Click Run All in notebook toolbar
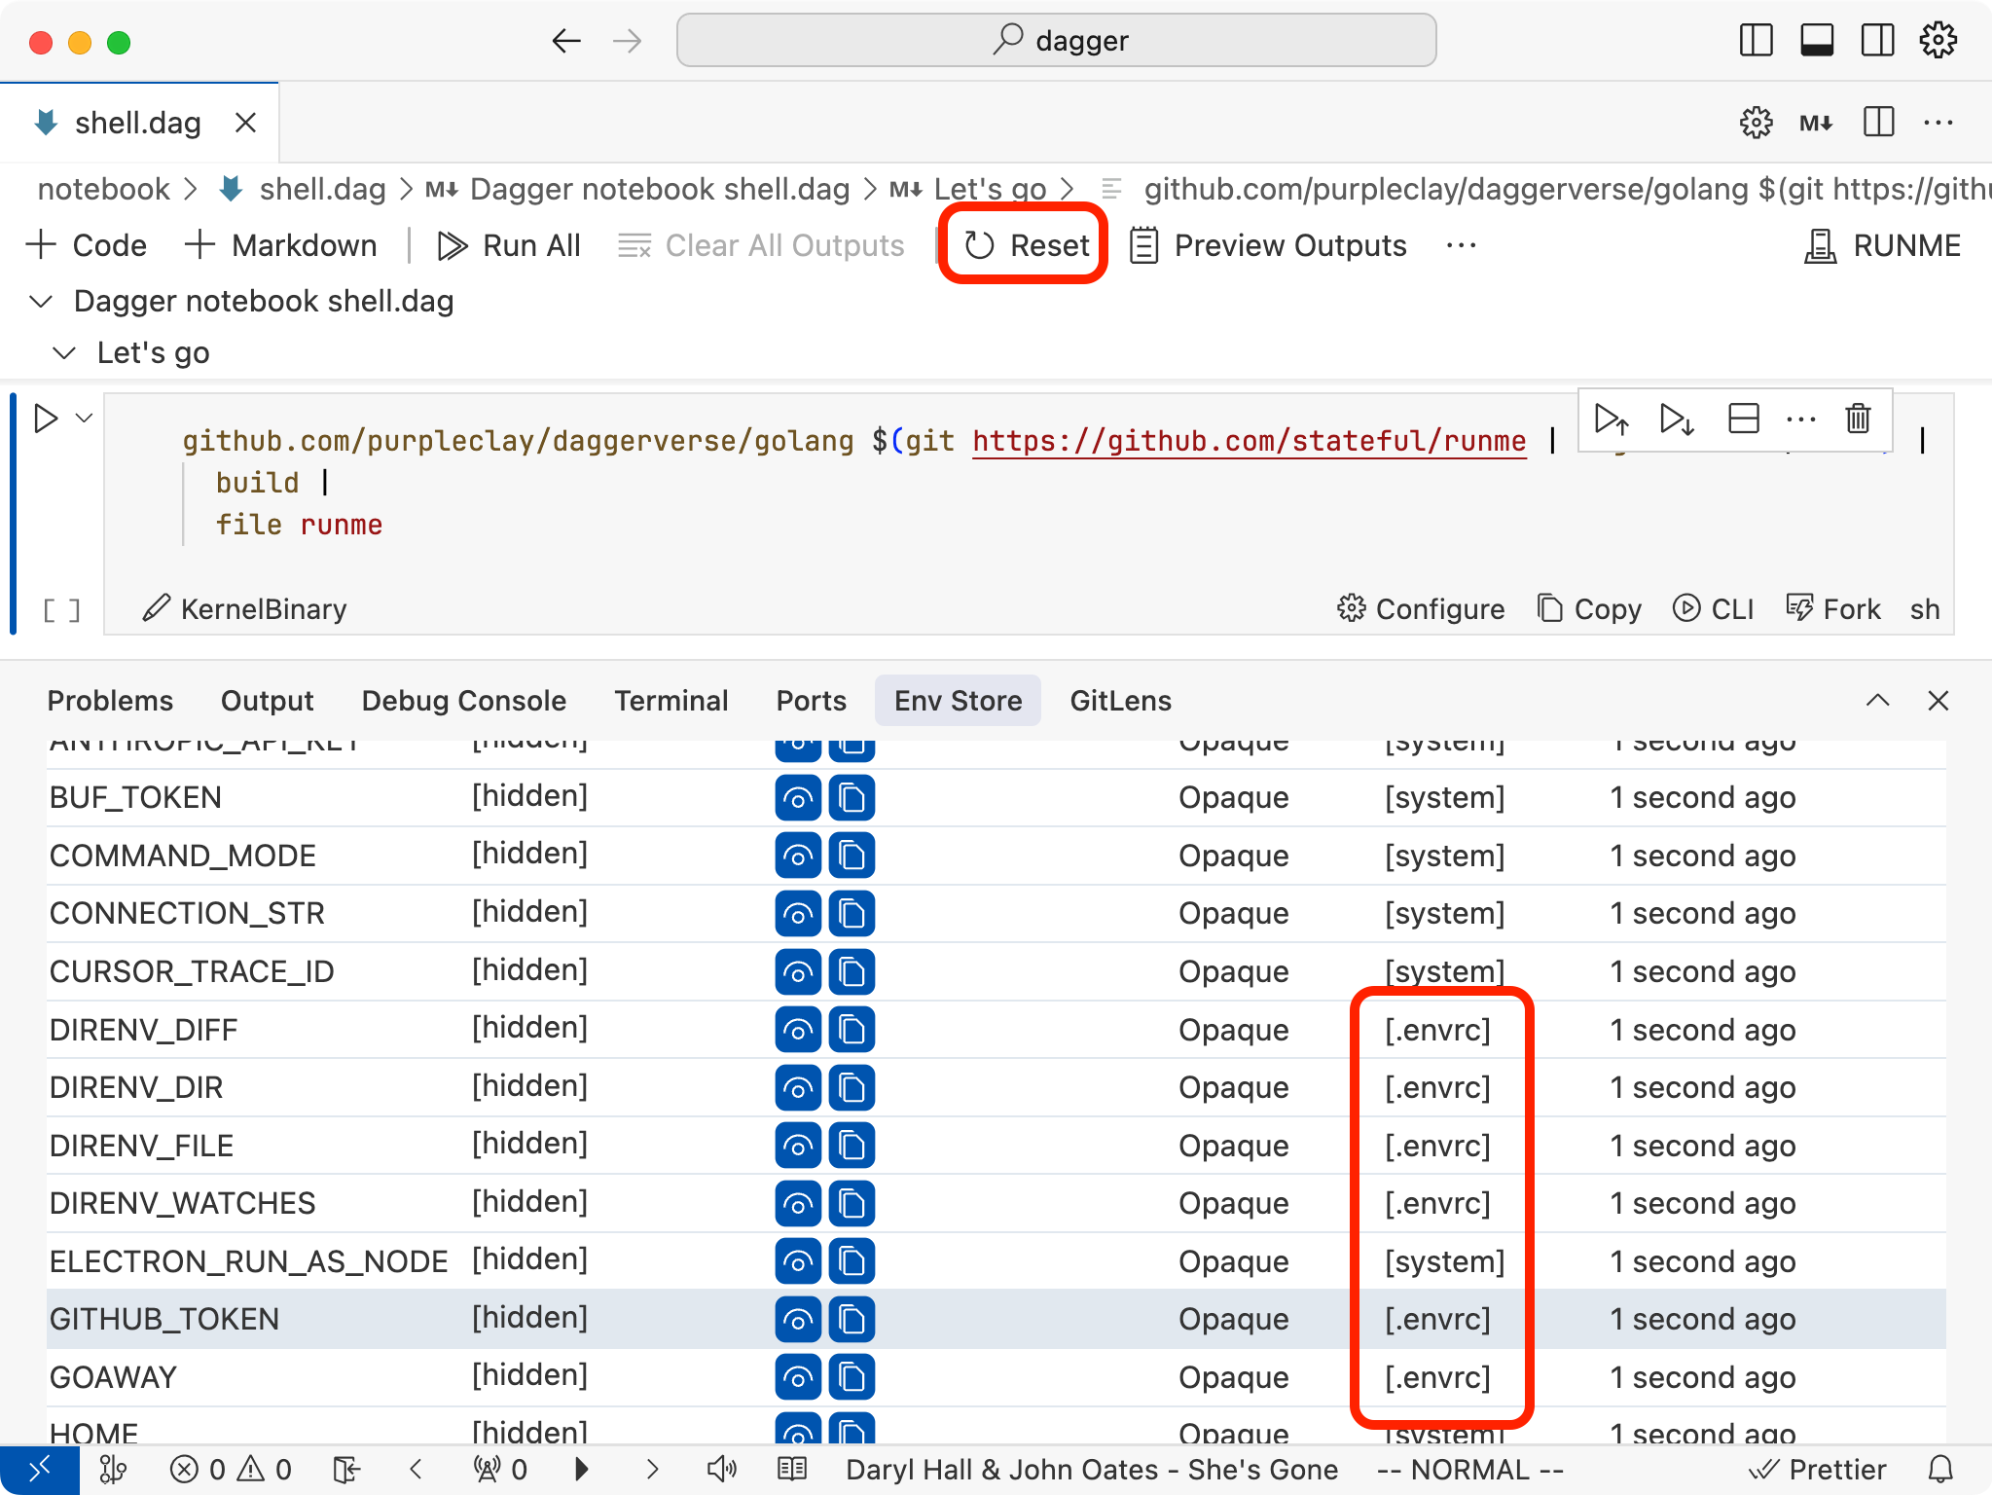1993x1495 pixels. pyautogui.click(x=509, y=245)
